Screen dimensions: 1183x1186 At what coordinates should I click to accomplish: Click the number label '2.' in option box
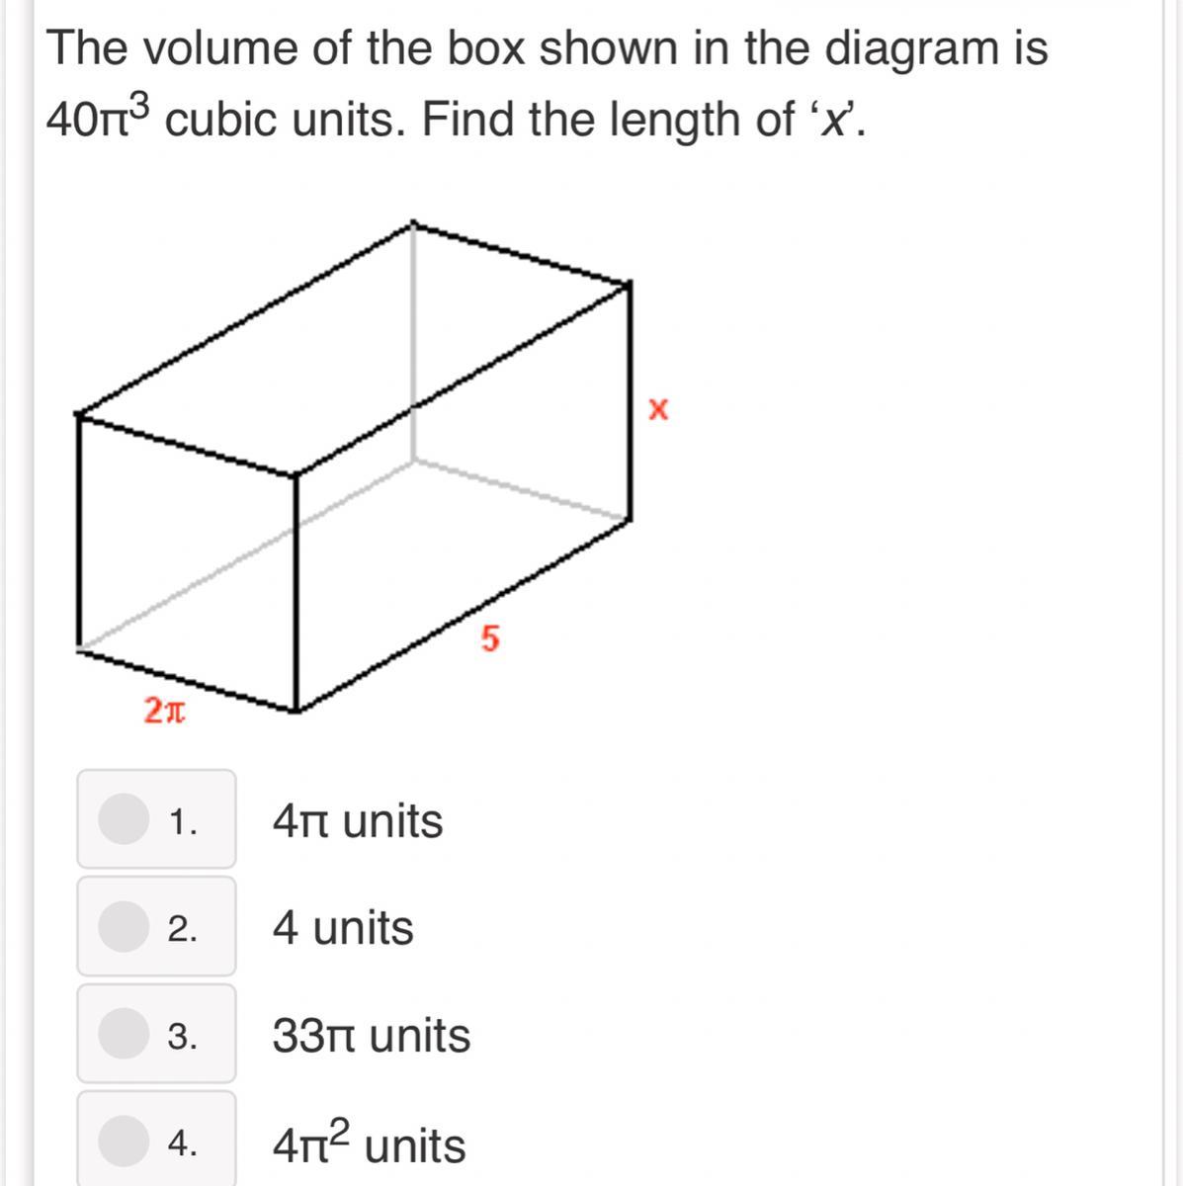pos(183,929)
